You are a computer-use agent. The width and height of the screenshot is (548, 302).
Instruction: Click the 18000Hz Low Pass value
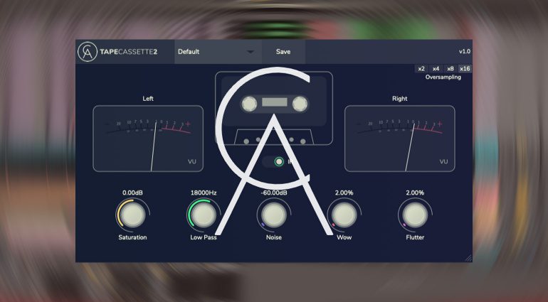[203, 193]
